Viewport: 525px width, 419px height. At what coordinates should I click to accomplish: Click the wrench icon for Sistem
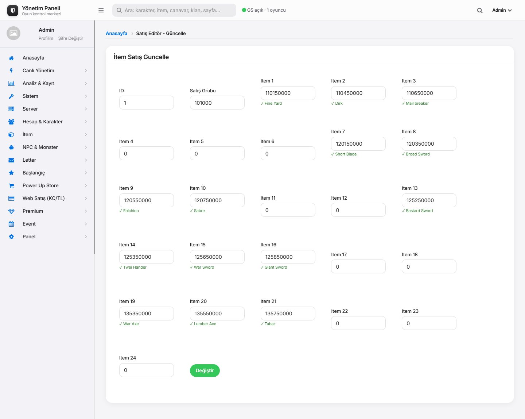(x=11, y=96)
